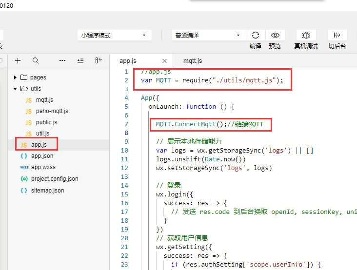Click the compile refresh icon

point(256,35)
